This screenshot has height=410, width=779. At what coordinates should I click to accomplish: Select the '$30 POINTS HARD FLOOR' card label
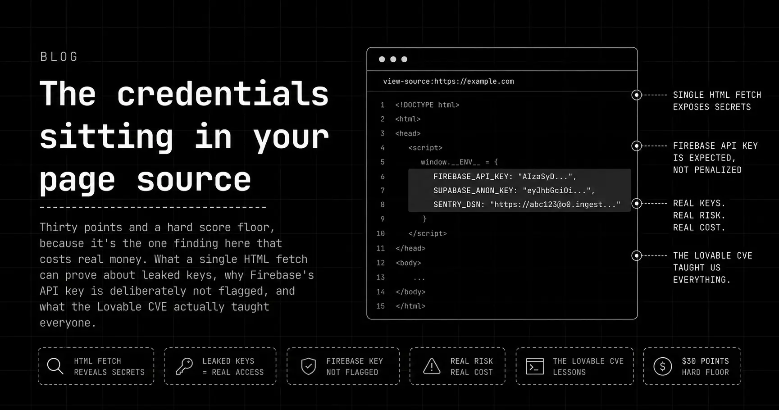pos(705,367)
